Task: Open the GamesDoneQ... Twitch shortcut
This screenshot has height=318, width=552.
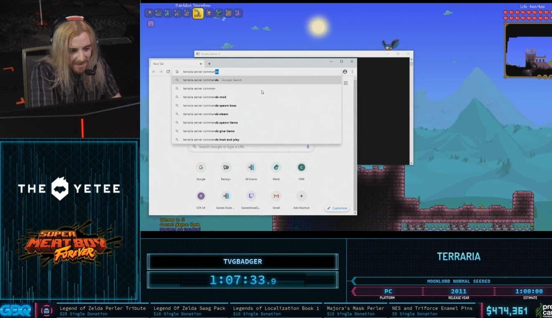Action: click(251, 199)
